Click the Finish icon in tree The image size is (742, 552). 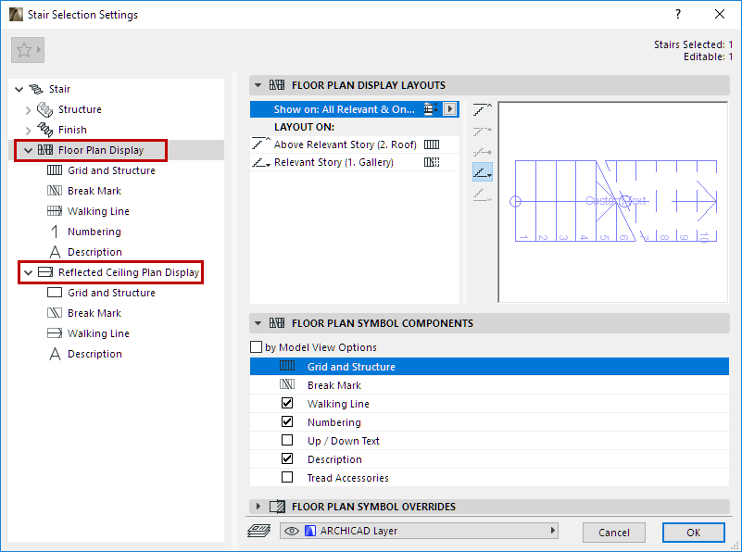point(45,130)
